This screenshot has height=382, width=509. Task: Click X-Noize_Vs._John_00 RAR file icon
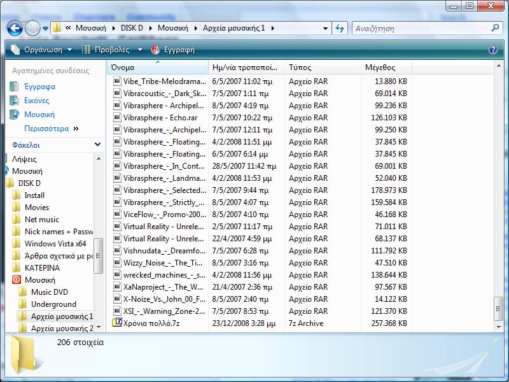click(x=117, y=299)
